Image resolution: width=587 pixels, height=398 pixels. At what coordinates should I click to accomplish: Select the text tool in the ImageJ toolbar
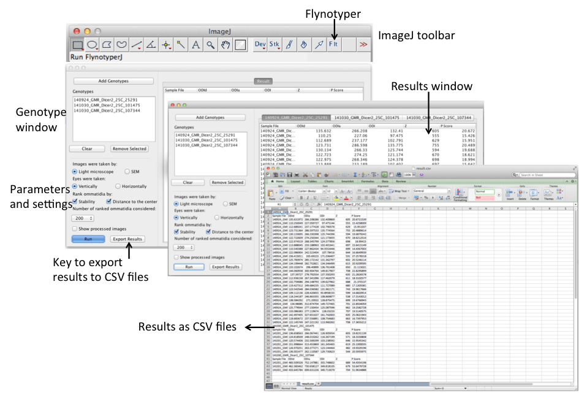click(196, 44)
